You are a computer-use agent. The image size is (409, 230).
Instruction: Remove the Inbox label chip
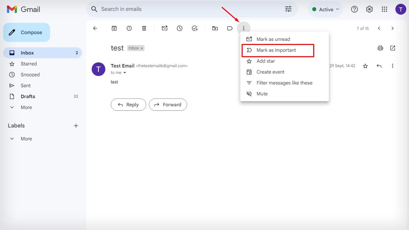(x=142, y=48)
